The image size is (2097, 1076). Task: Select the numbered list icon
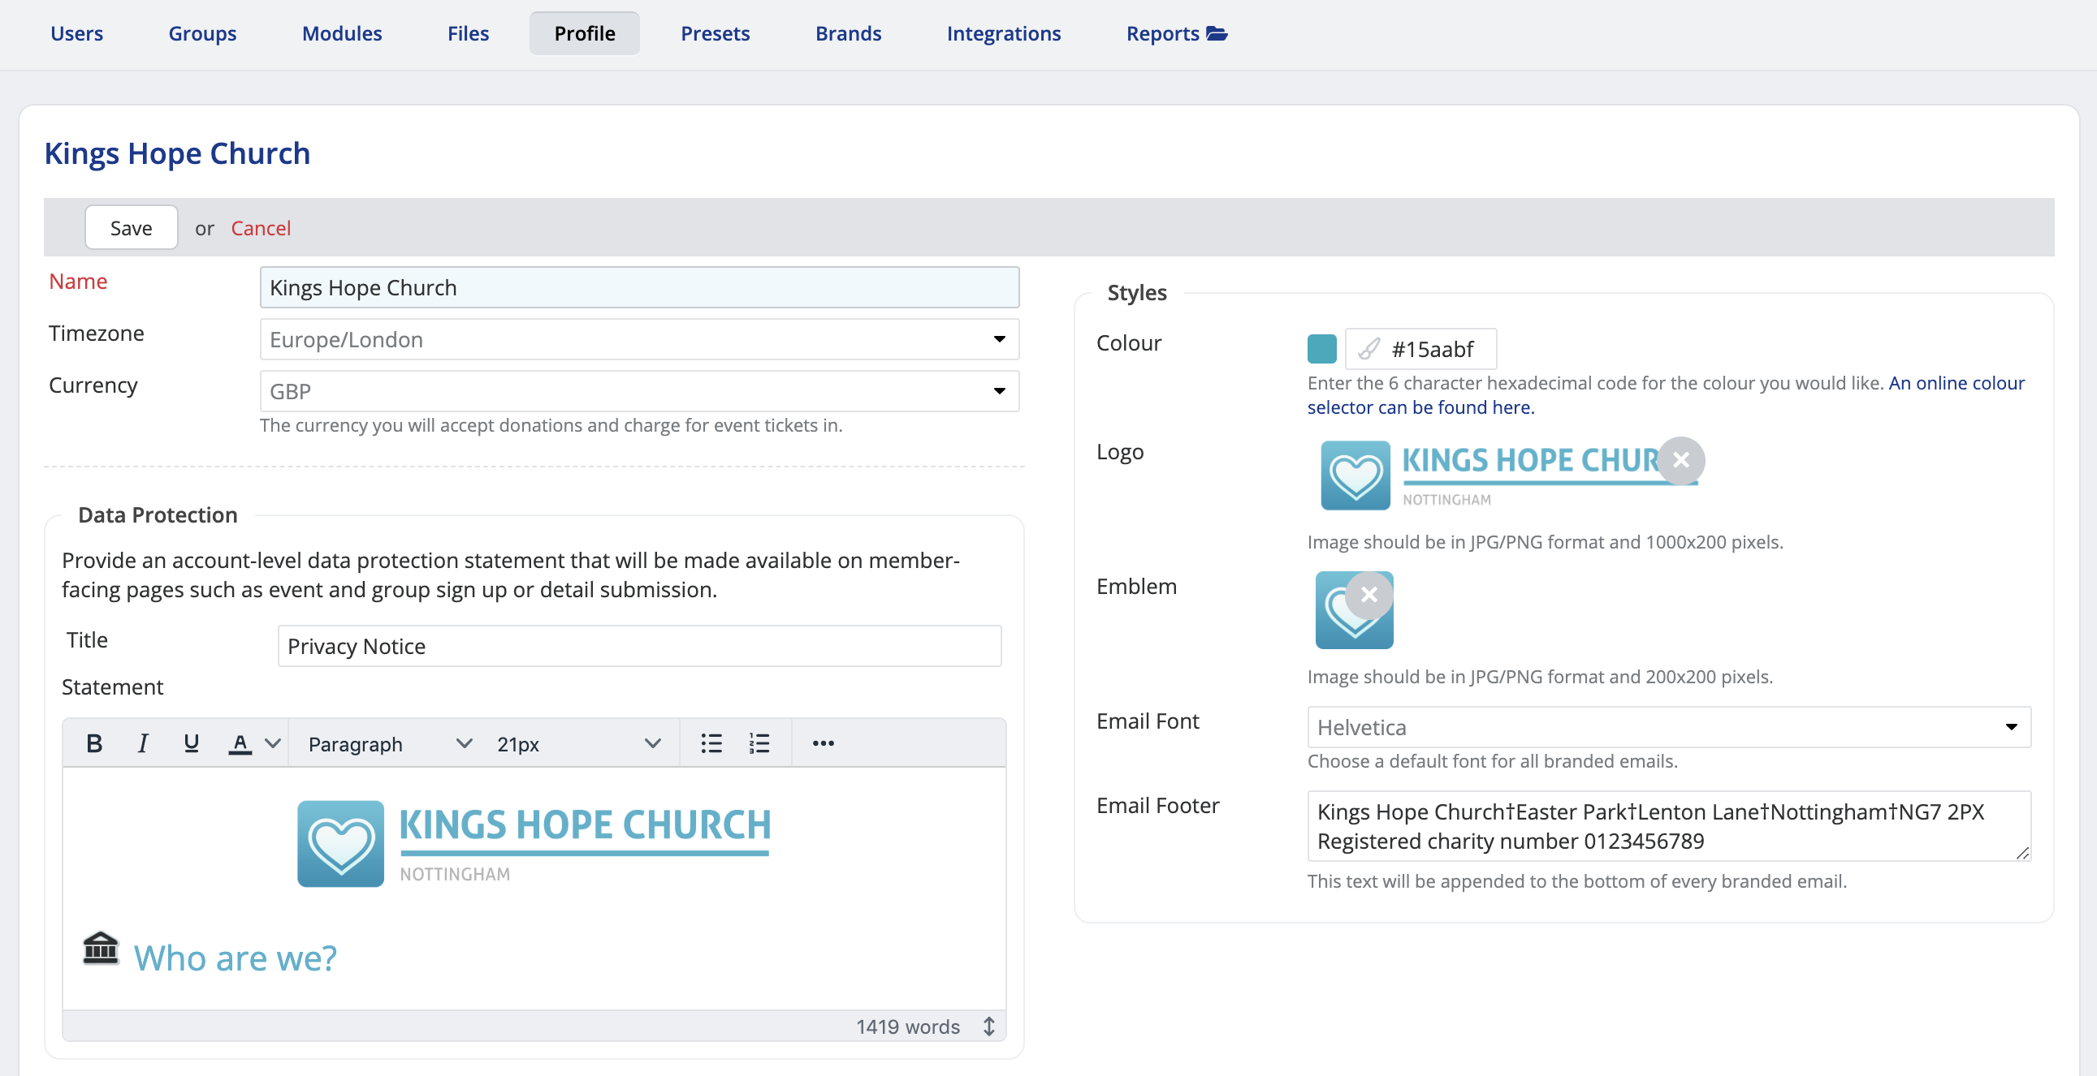coord(758,742)
